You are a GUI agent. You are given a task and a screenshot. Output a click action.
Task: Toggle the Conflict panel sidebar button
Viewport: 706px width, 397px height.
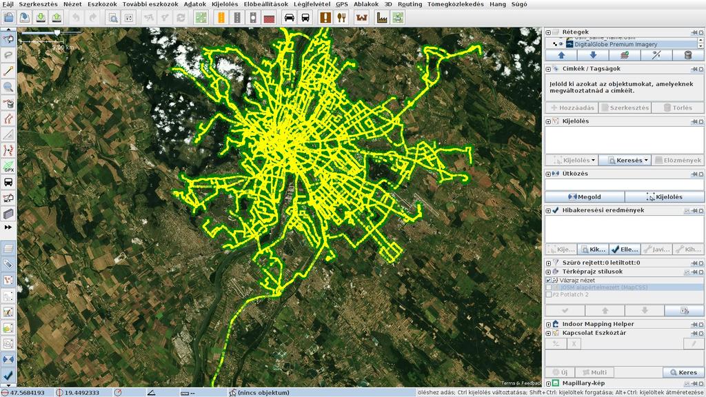[x=8, y=360]
